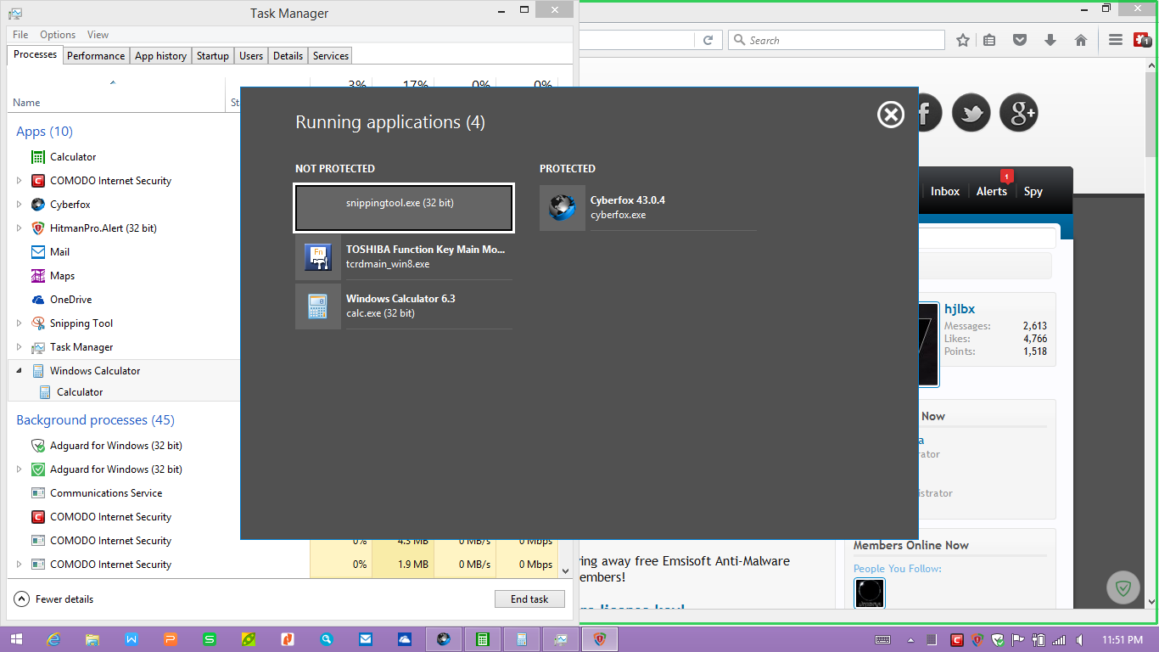
Task: Click the HitmanPro.Alert shield icon in Apps
Action: point(38,228)
